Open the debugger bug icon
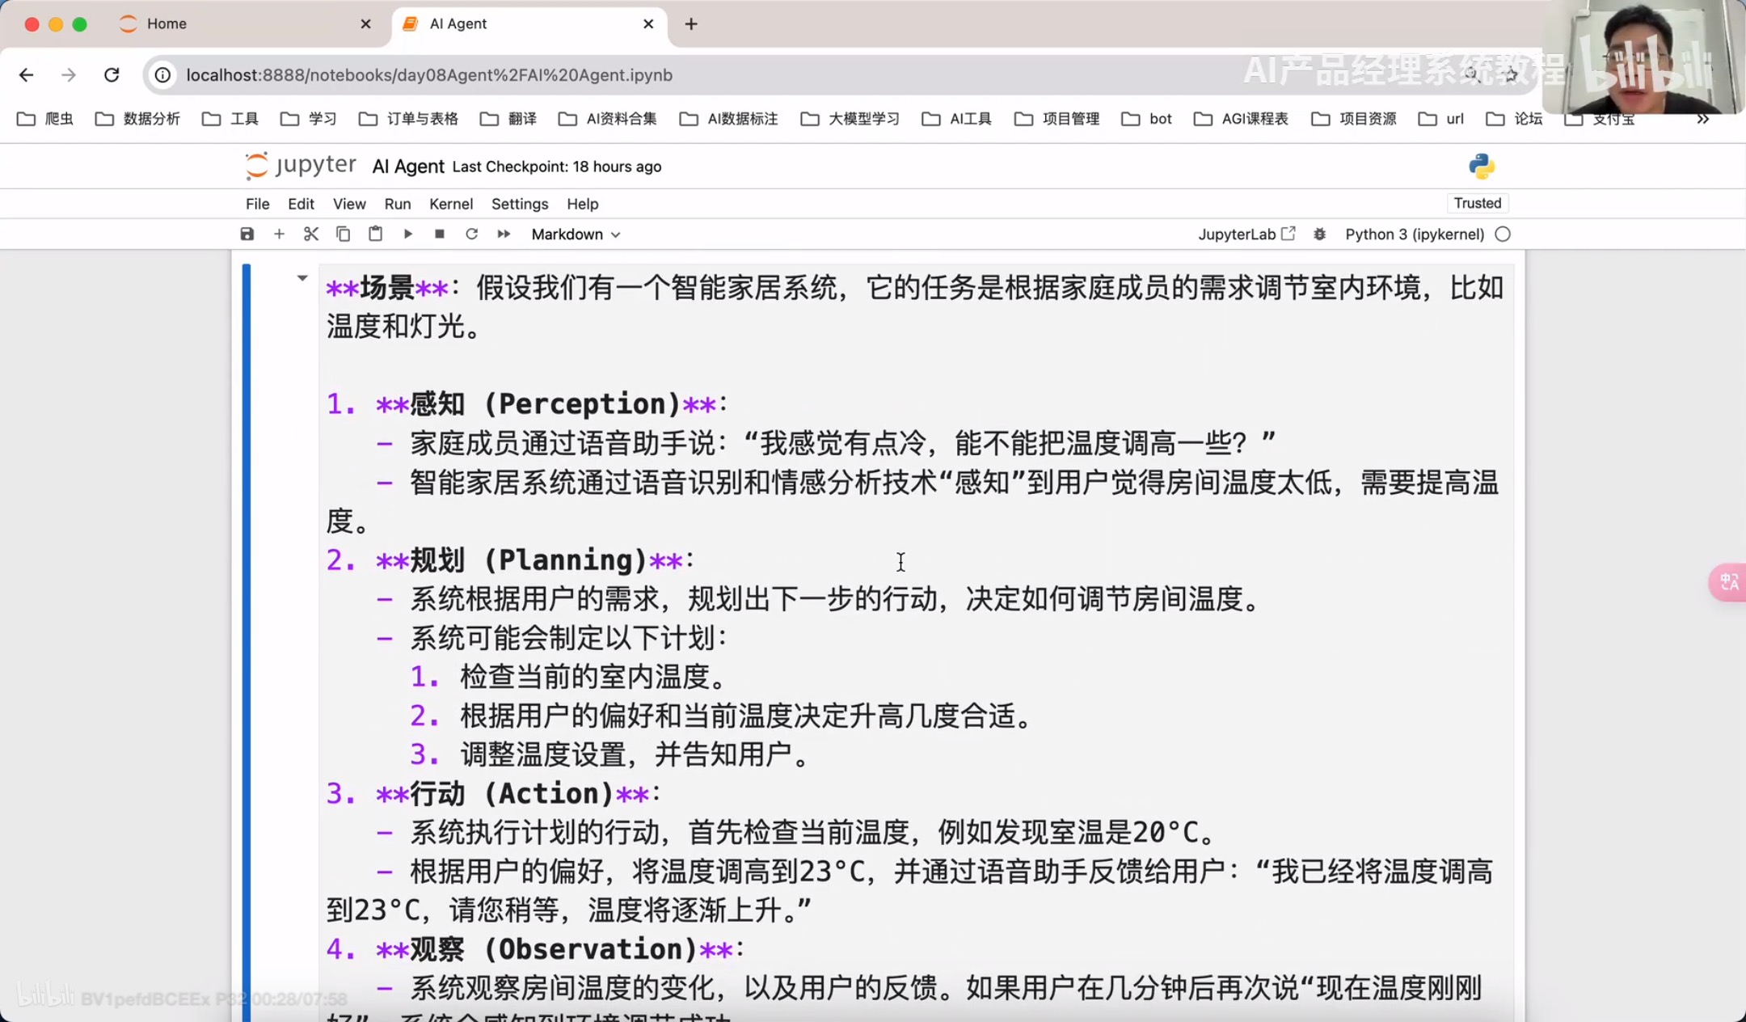1746x1022 pixels. click(x=1319, y=234)
